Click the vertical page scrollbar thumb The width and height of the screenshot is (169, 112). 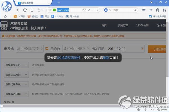click(x=167, y=49)
